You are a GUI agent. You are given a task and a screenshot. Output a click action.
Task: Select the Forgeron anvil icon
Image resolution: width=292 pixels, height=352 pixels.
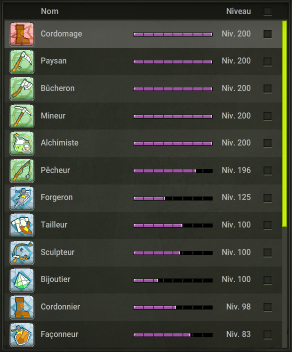pyautogui.click(x=22, y=198)
